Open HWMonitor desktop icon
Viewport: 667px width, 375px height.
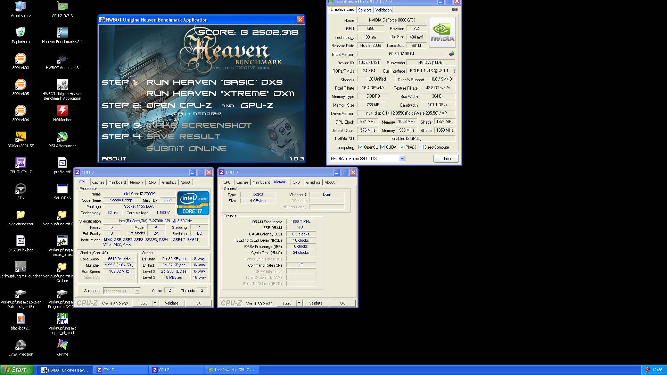click(62, 113)
